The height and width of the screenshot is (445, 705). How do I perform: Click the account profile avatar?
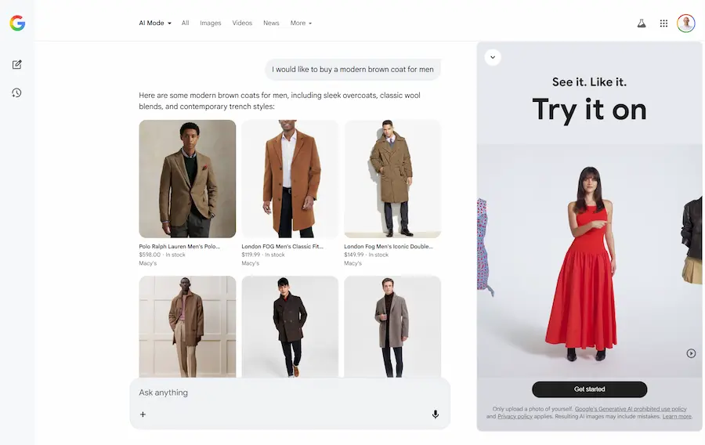[x=686, y=24]
